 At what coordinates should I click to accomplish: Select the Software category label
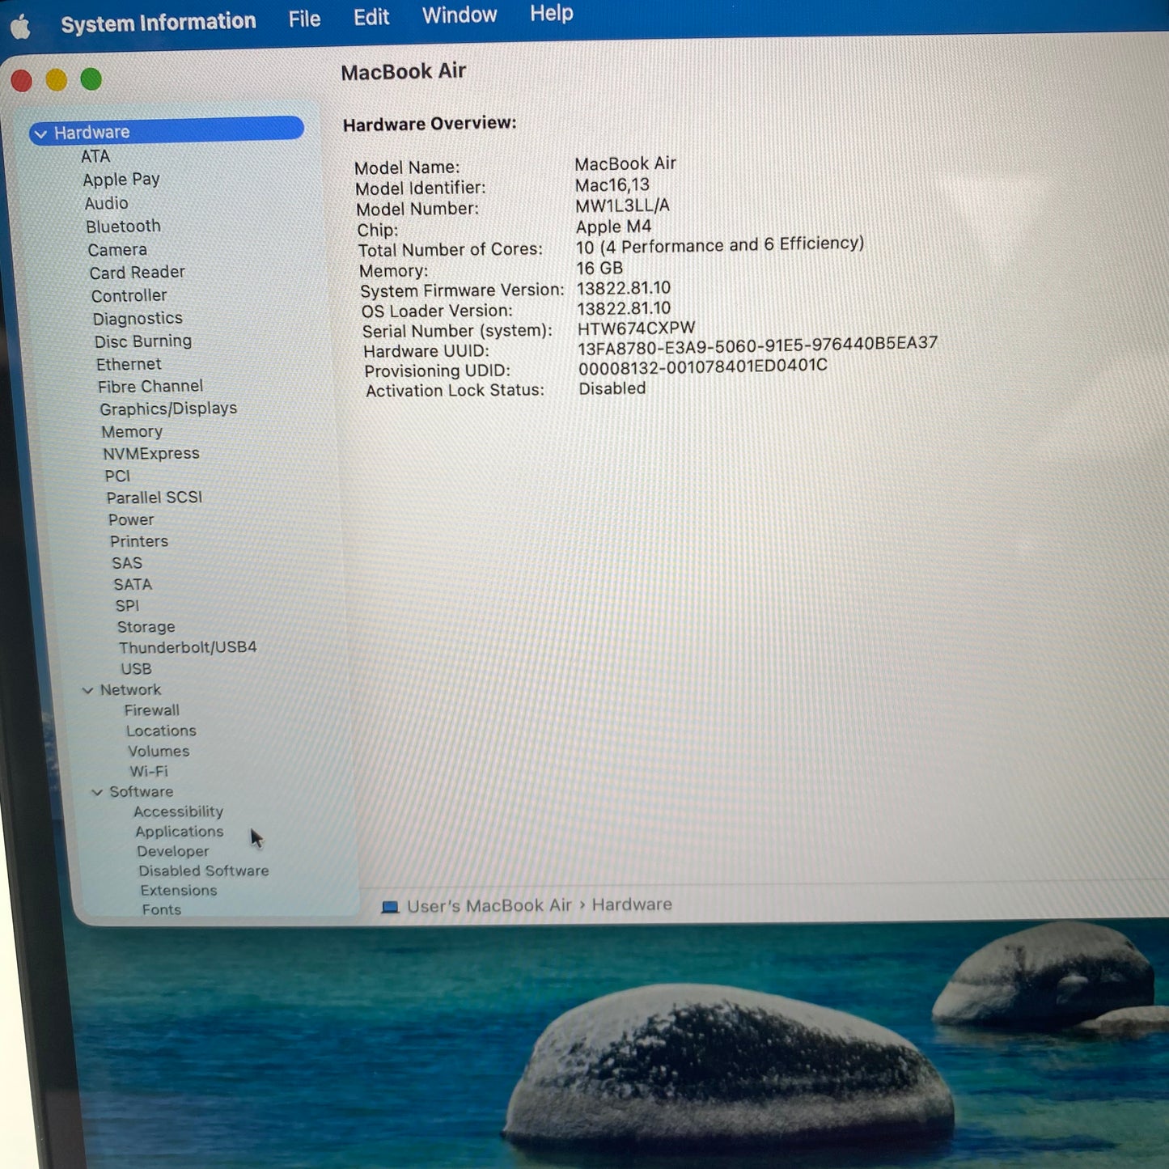pos(141,792)
